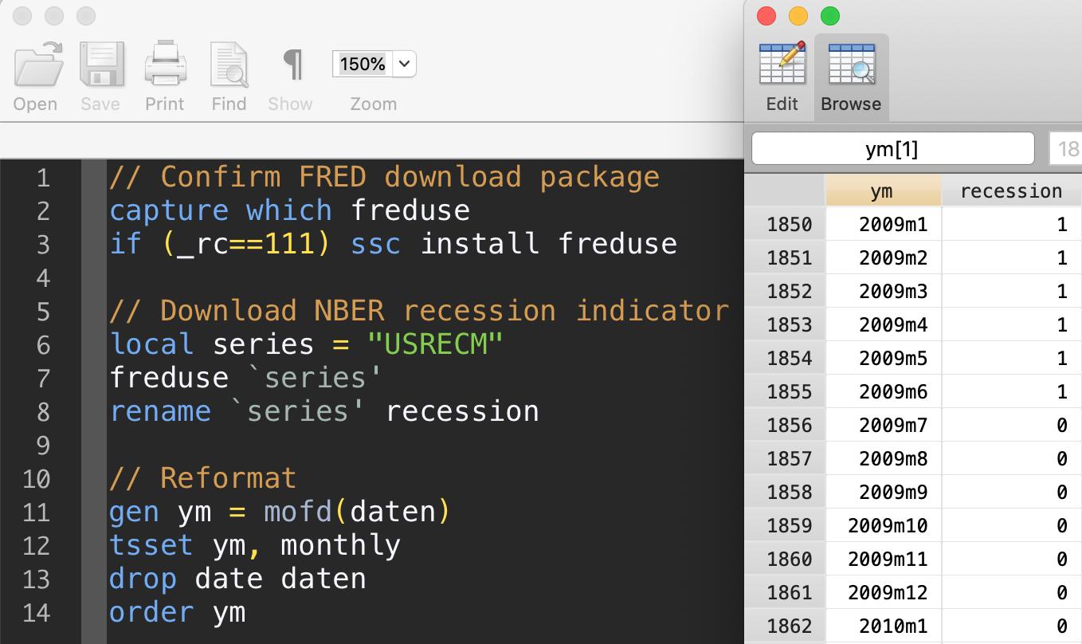Select cell 2009m3 in ym column
Image resolution: width=1082 pixels, height=644 pixels.
[x=883, y=292]
